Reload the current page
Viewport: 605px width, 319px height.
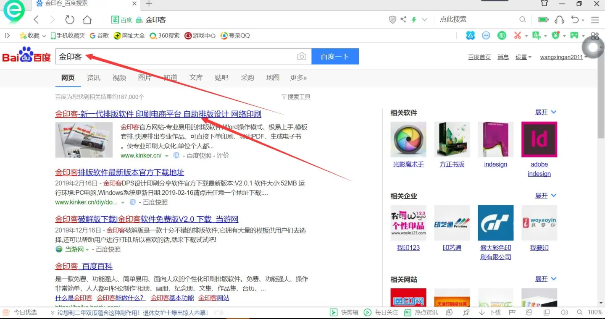pos(70,20)
